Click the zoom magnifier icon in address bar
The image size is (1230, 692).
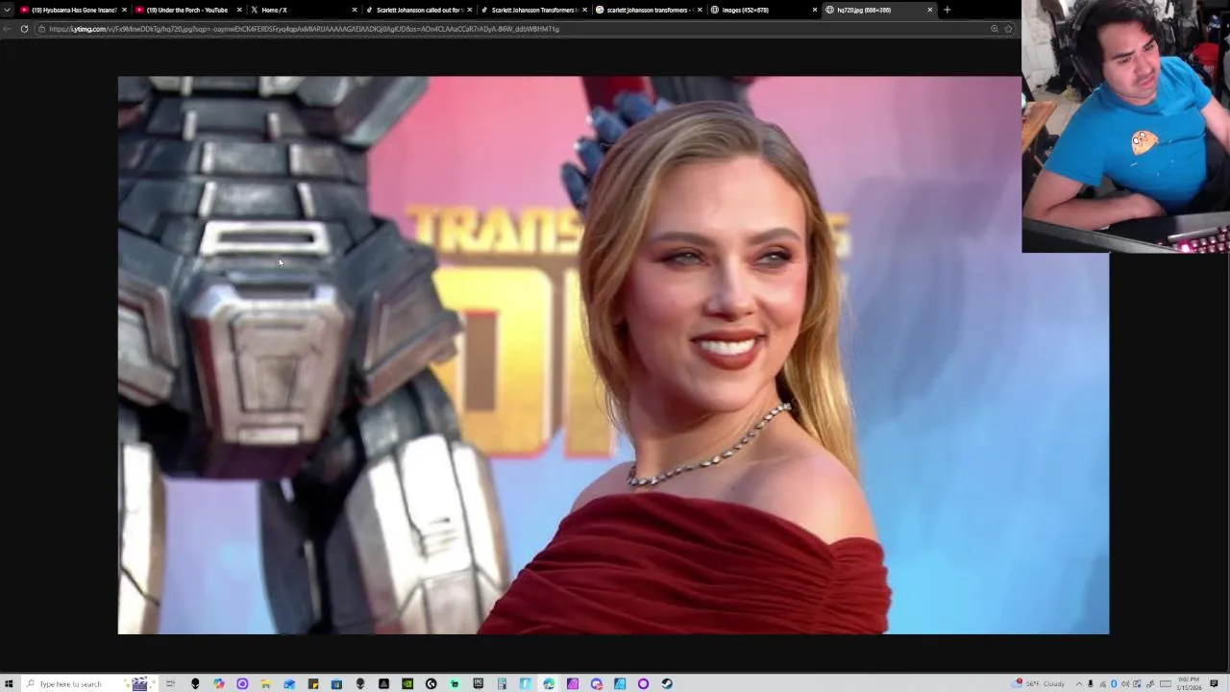[994, 29]
